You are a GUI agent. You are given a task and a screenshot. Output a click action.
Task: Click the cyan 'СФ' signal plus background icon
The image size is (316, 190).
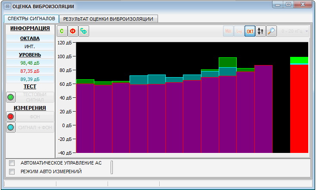pos(84,31)
